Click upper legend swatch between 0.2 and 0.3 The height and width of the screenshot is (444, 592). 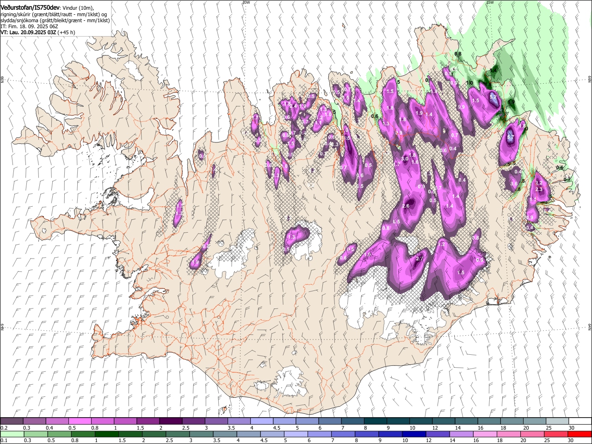tap(12, 421)
